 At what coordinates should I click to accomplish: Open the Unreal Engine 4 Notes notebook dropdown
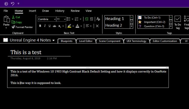tap(54, 40)
